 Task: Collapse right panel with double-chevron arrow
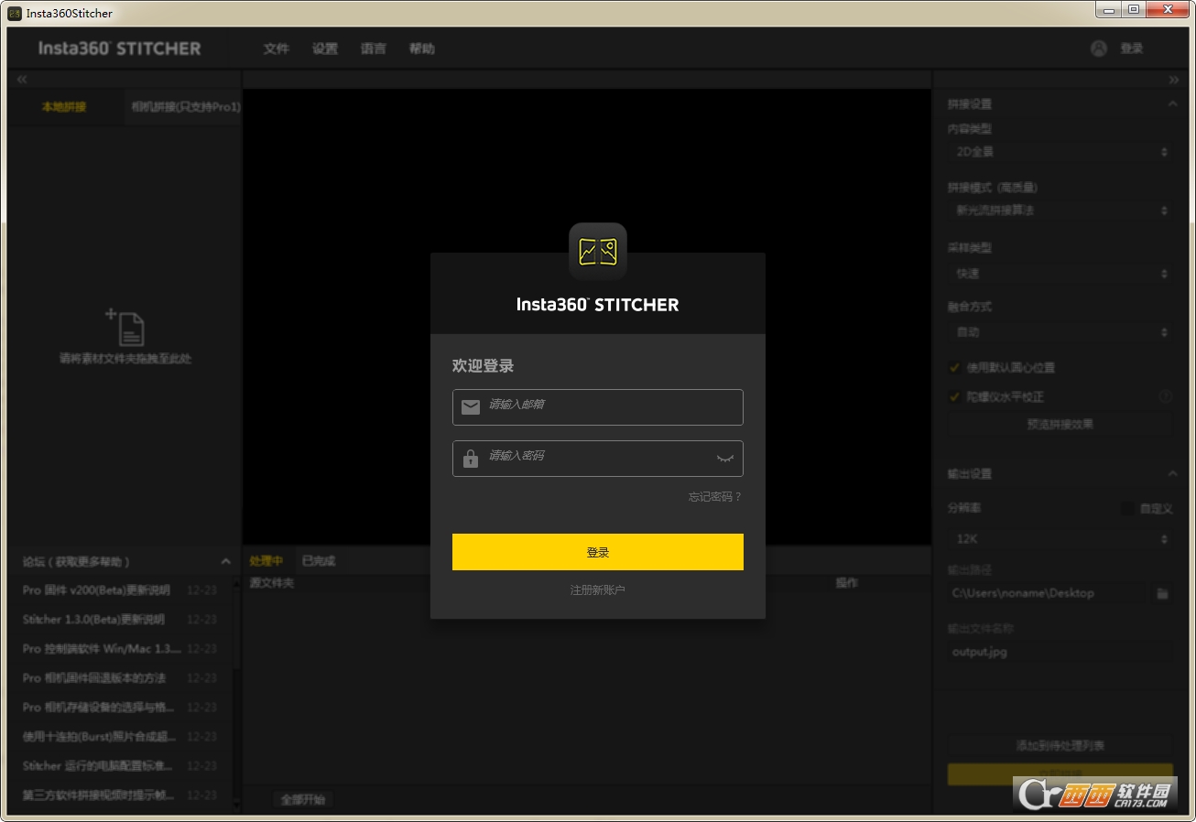1174,80
